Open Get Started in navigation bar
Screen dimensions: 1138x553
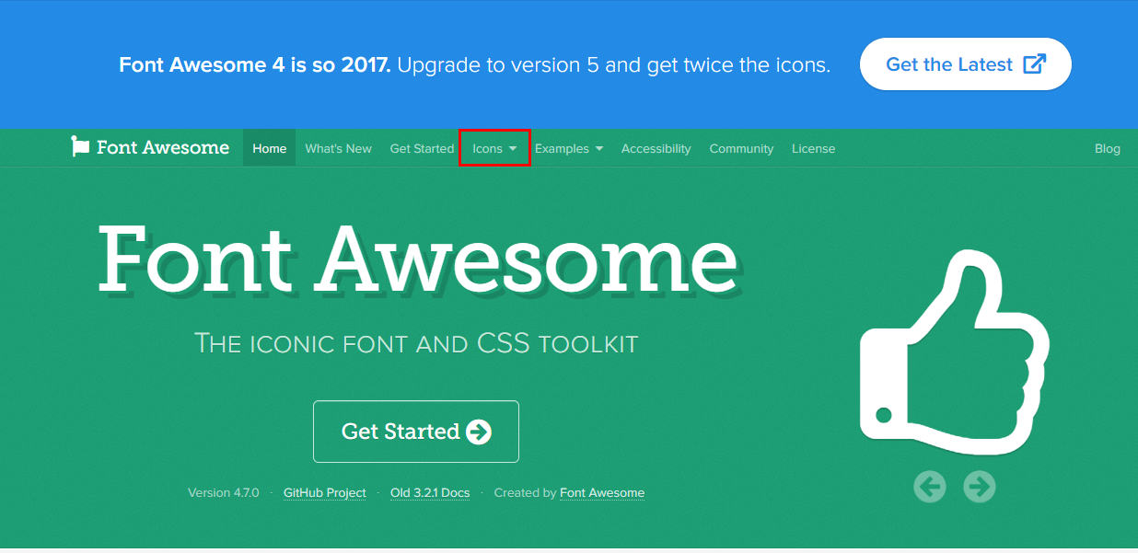tap(422, 148)
